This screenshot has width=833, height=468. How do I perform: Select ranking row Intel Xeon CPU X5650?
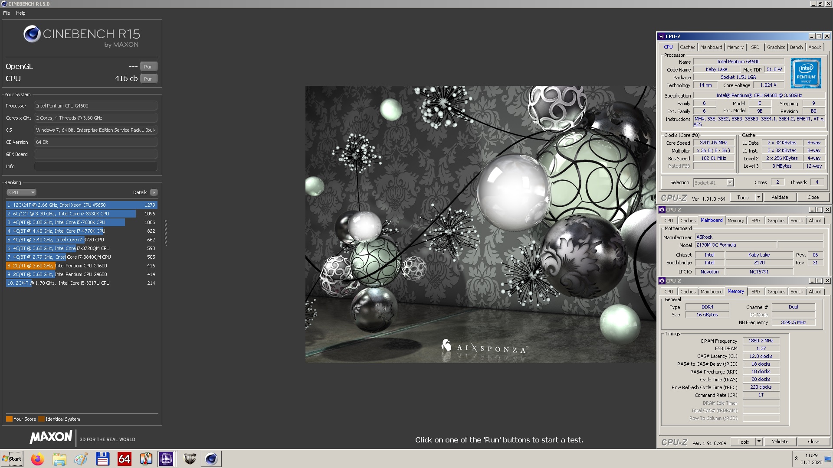[82, 205]
